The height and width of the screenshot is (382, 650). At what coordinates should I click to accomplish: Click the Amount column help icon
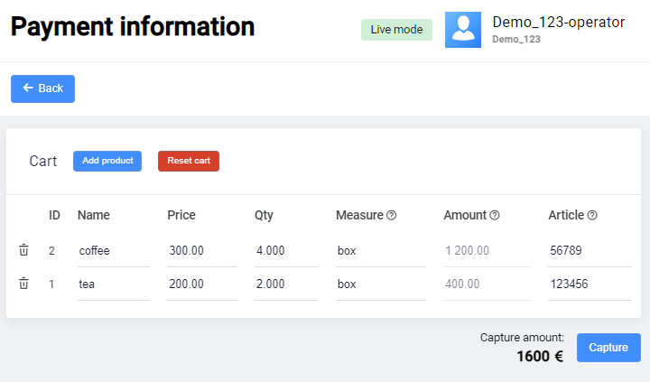[x=495, y=216]
